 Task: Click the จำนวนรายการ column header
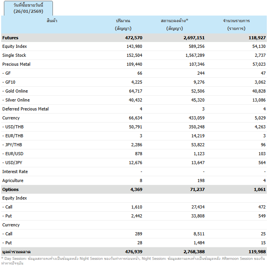pos(236,24)
